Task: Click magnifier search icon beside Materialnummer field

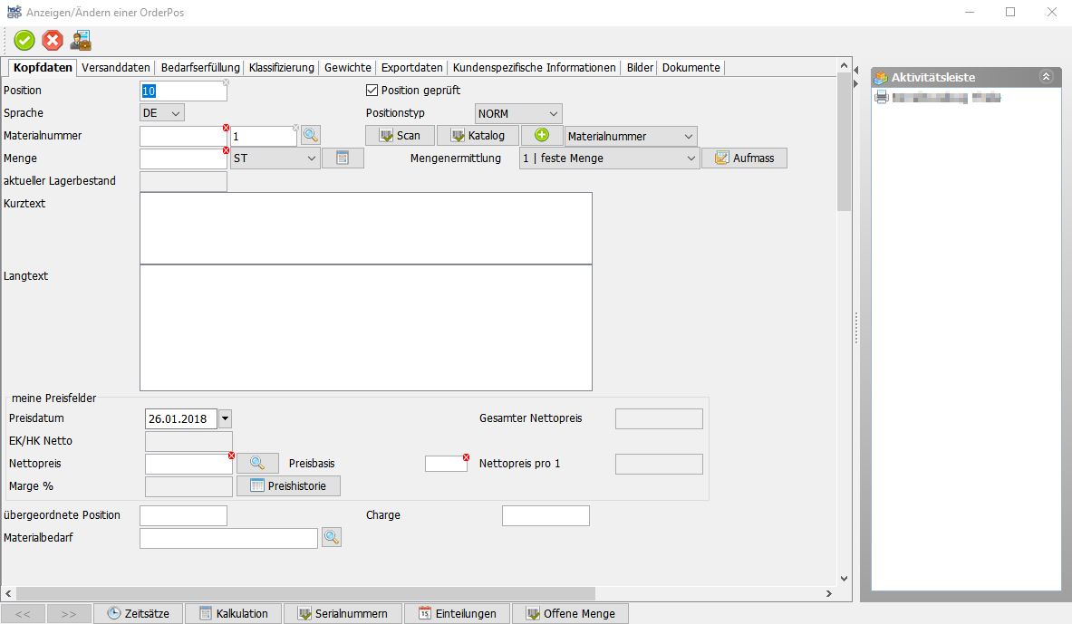Action: point(311,136)
